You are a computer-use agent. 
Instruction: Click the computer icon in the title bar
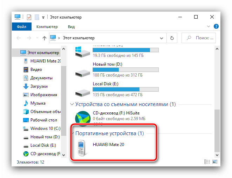coord(18,17)
